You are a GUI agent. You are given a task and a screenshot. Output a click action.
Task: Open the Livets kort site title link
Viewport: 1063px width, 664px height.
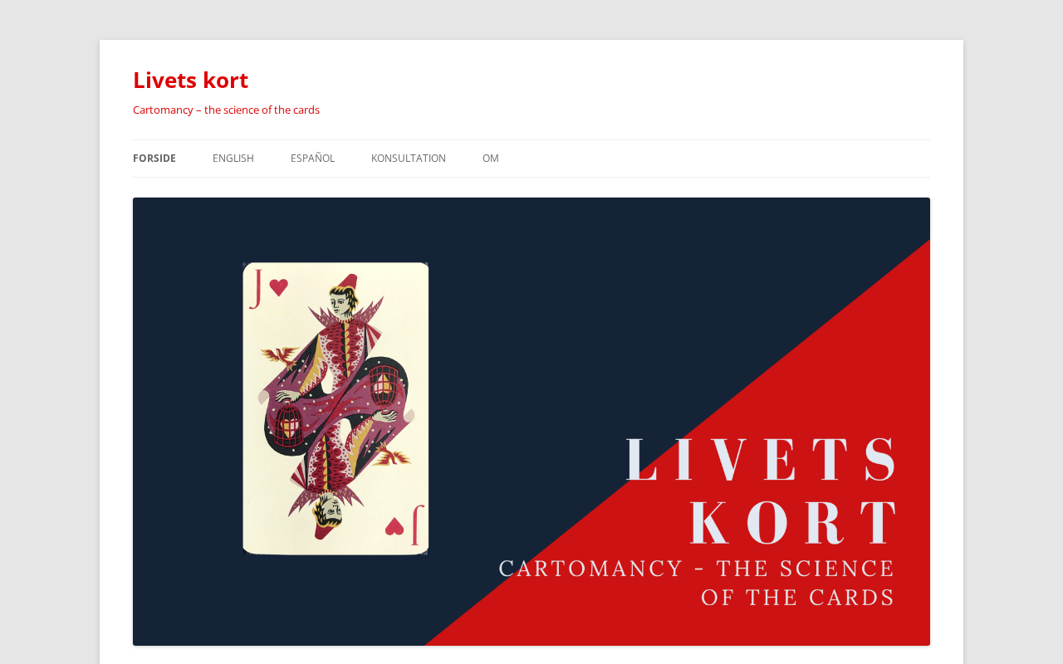click(x=190, y=80)
